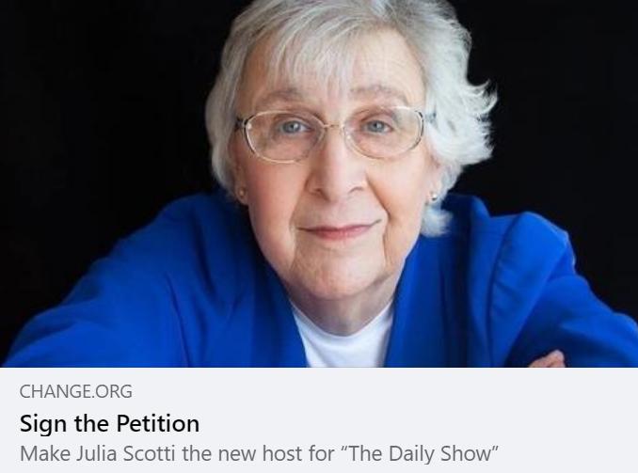Click the word Make starting the description
The image size is (638, 473).
coord(45,453)
